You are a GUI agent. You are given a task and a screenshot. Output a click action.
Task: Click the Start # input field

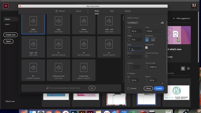135,57
